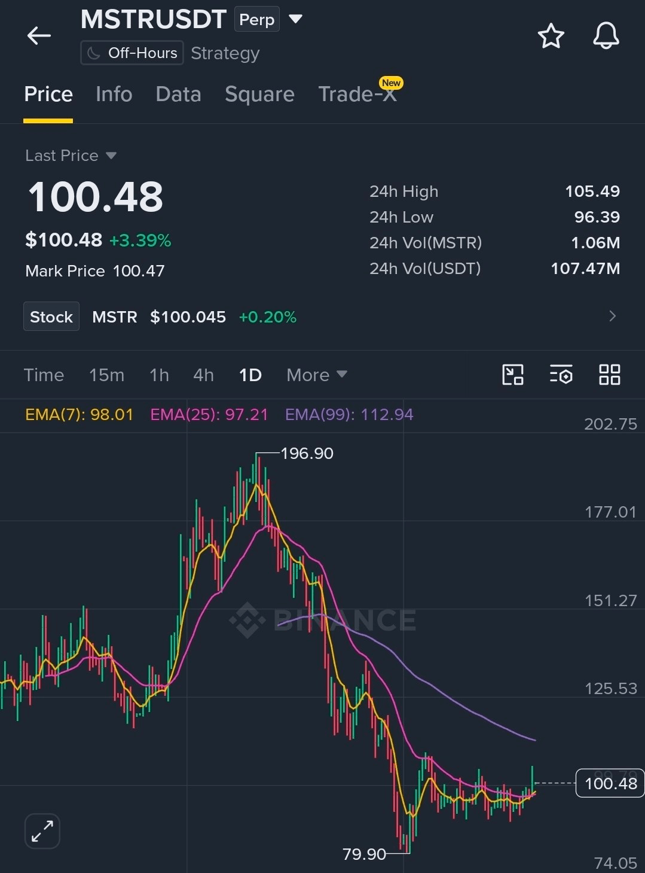Image resolution: width=645 pixels, height=873 pixels.
Task: Select the 15m chart interval
Action: coord(106,375)
